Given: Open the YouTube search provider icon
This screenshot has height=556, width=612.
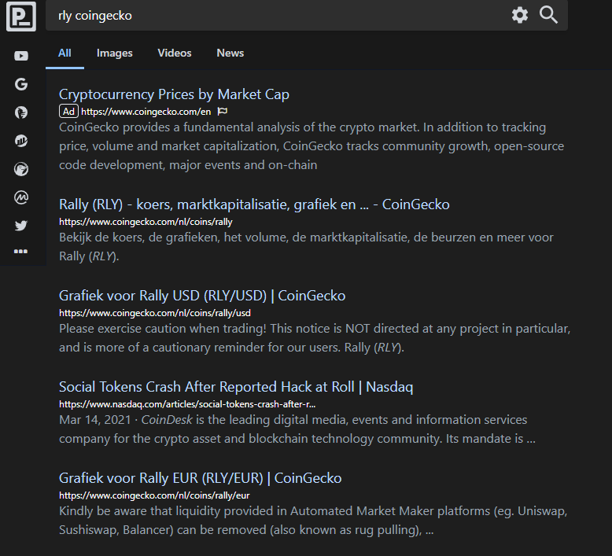Looking at the screenshot, I should pyautogui.click(x=21, y=56).
